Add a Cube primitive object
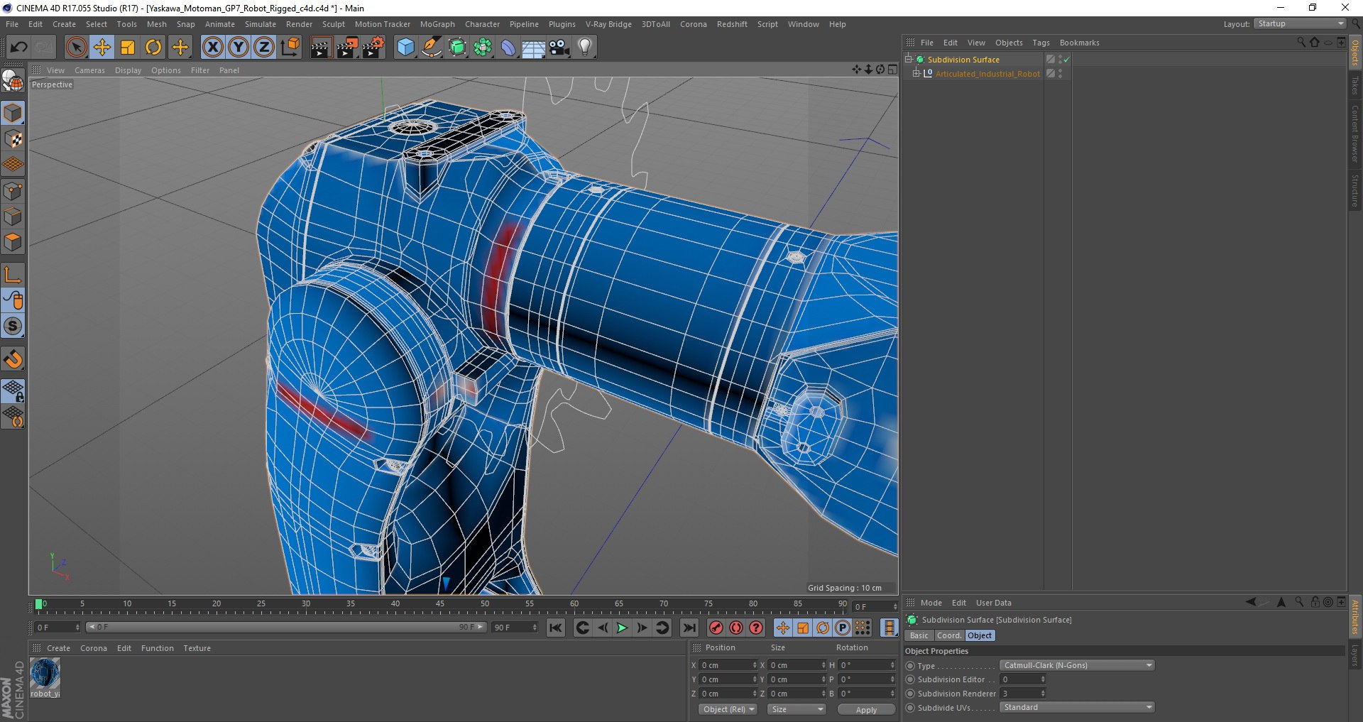The image size is (1363, 722). (x=405, y=48)
